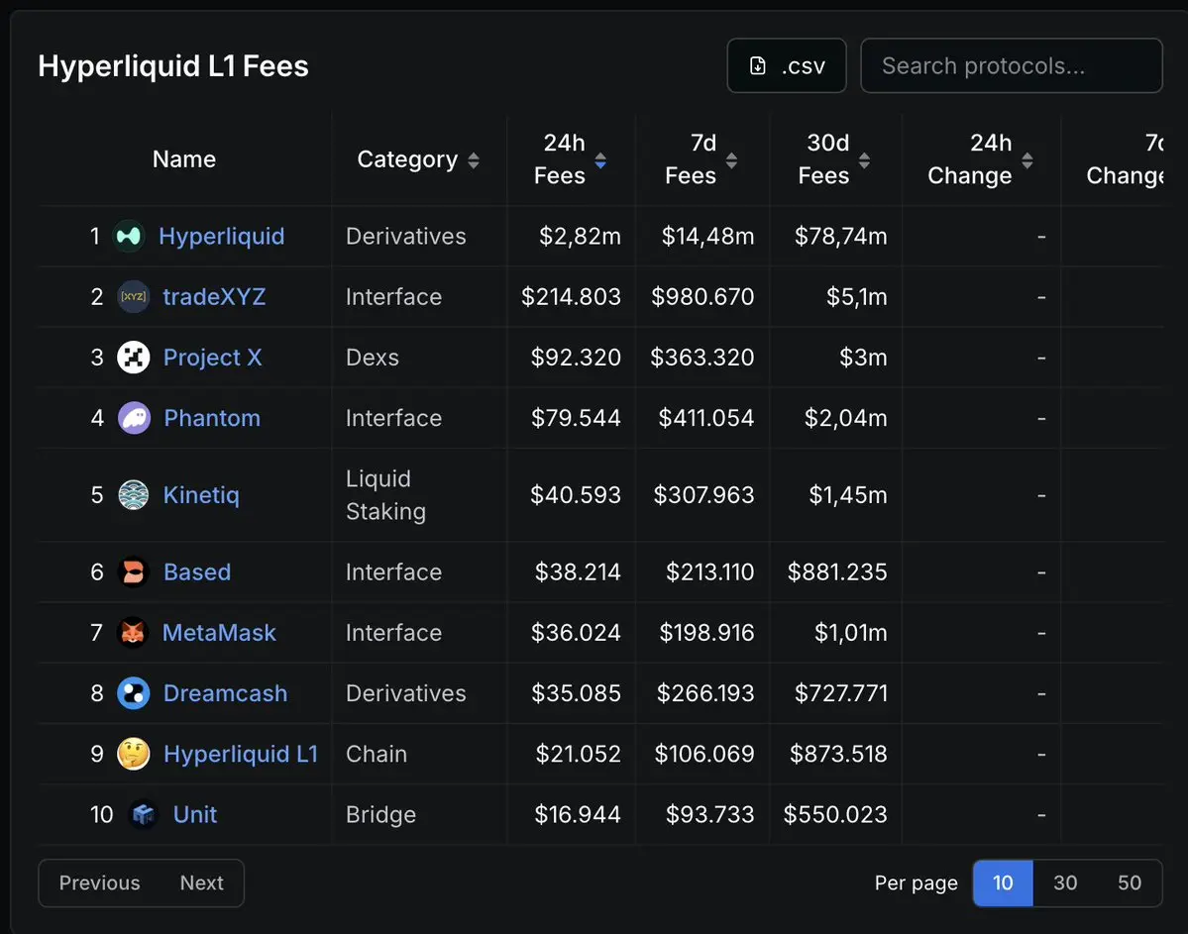Select 10 rows per page
The height and width of the screenshot is (934, 1188).
(x=1003, y=882)
